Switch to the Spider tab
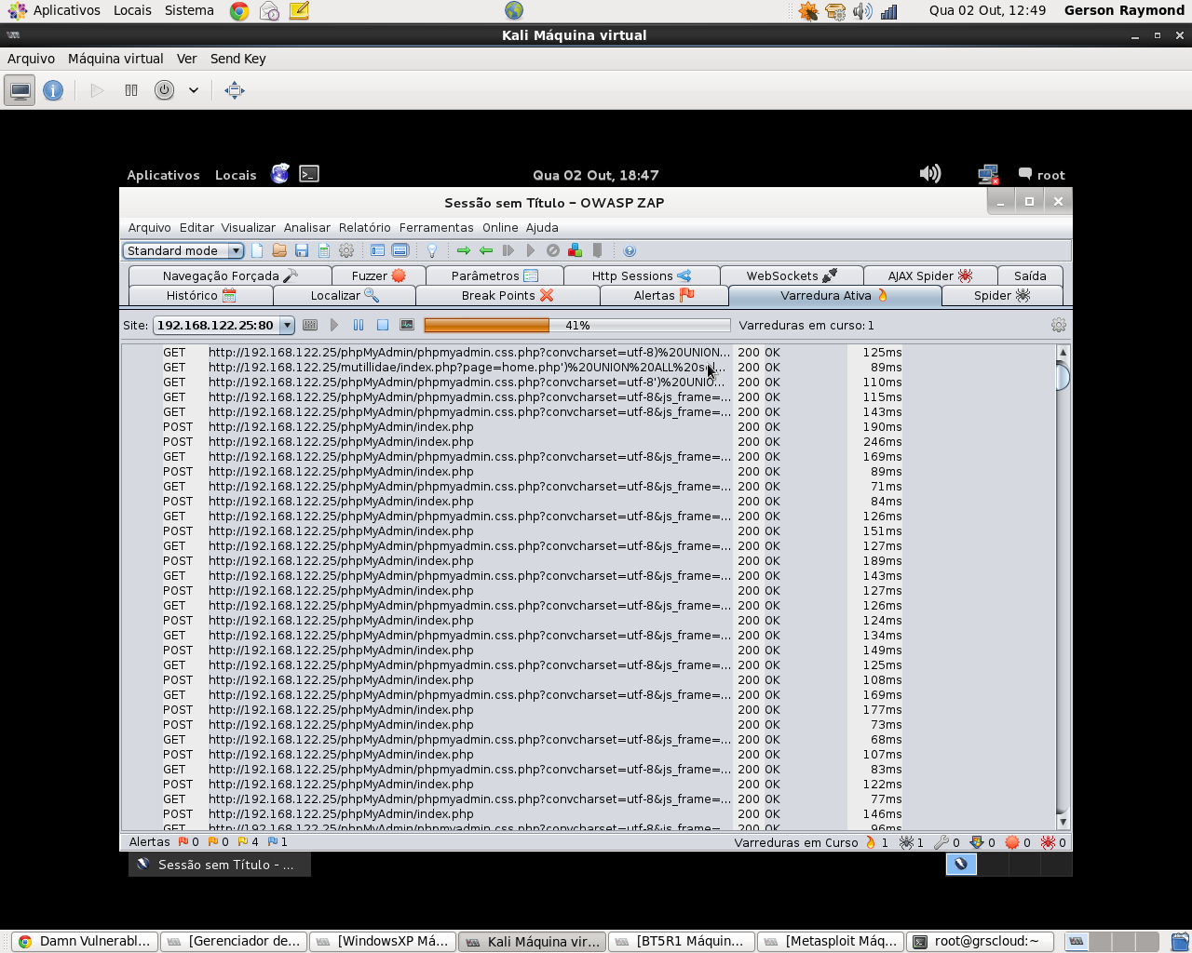This screenshot has height=953, width=1192. pyautogui.click(x=1002, y=295)
